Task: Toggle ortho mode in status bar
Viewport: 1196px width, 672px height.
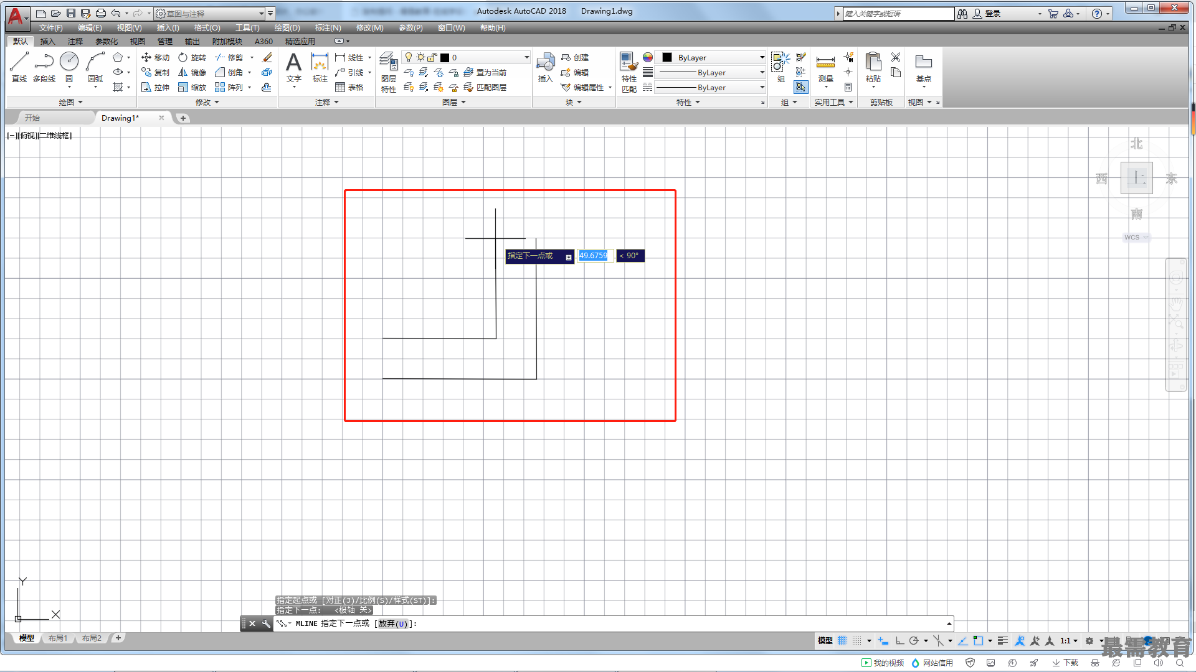Action: pos(899,640)
